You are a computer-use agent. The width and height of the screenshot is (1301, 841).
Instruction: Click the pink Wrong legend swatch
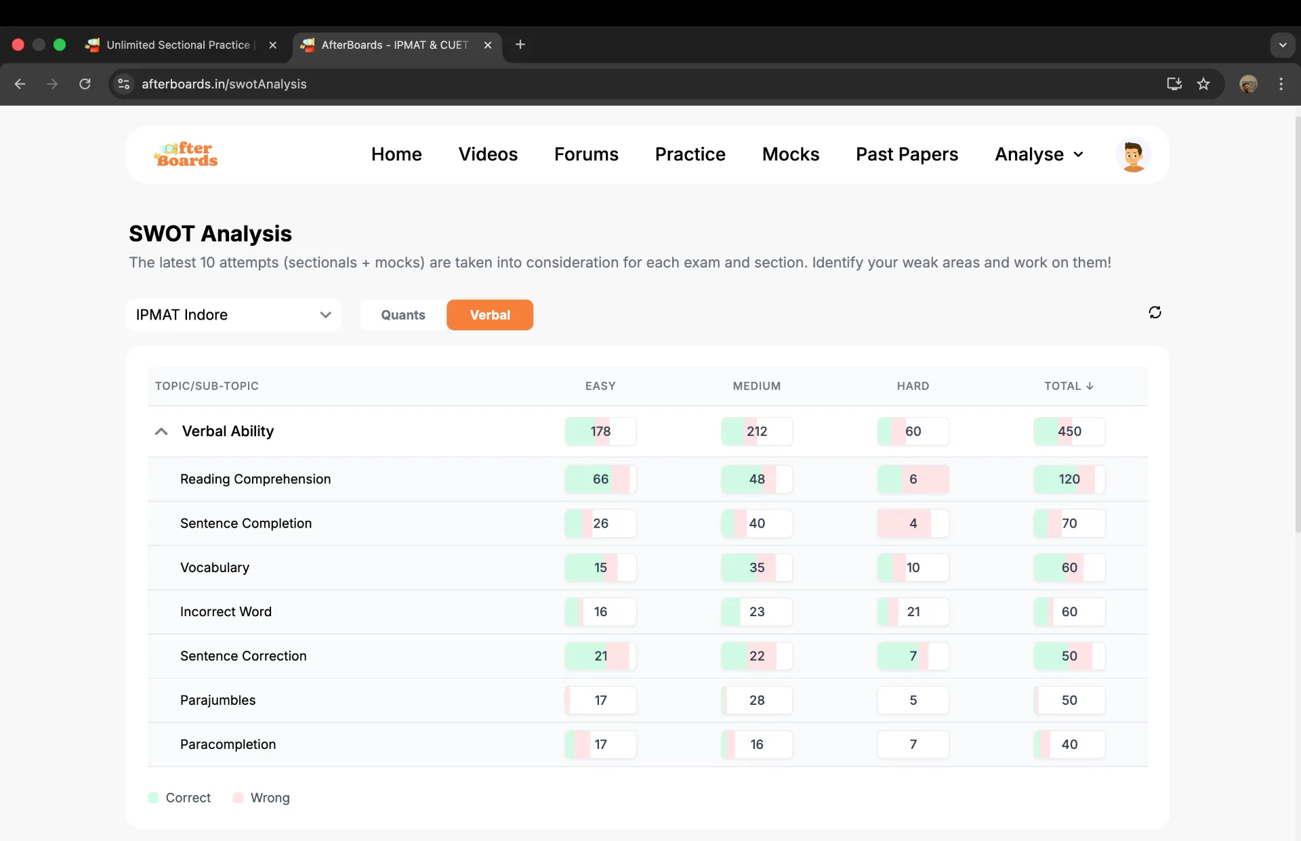tap(238, 798)
